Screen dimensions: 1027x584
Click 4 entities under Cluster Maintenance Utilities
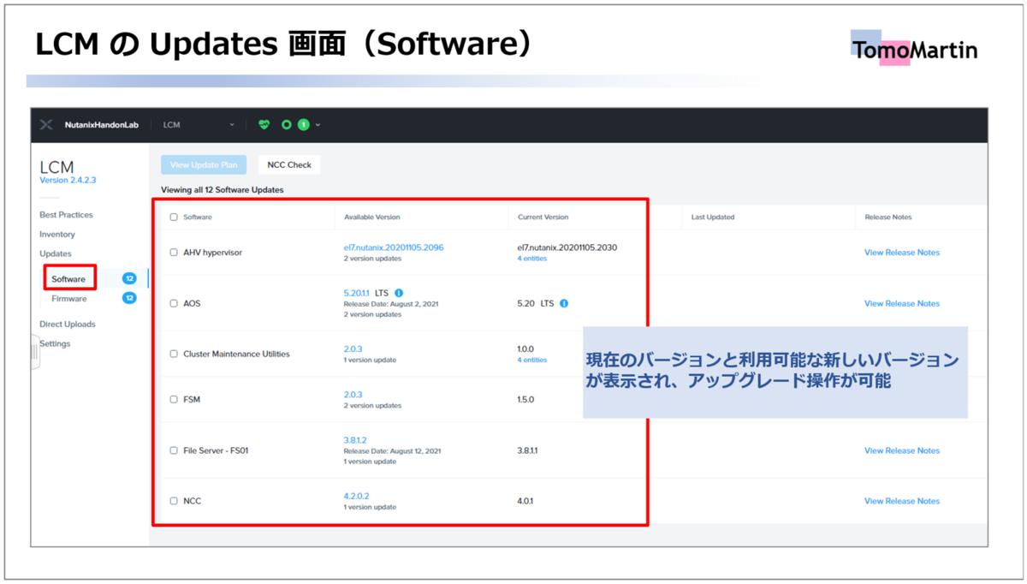(x=532, y=361)
